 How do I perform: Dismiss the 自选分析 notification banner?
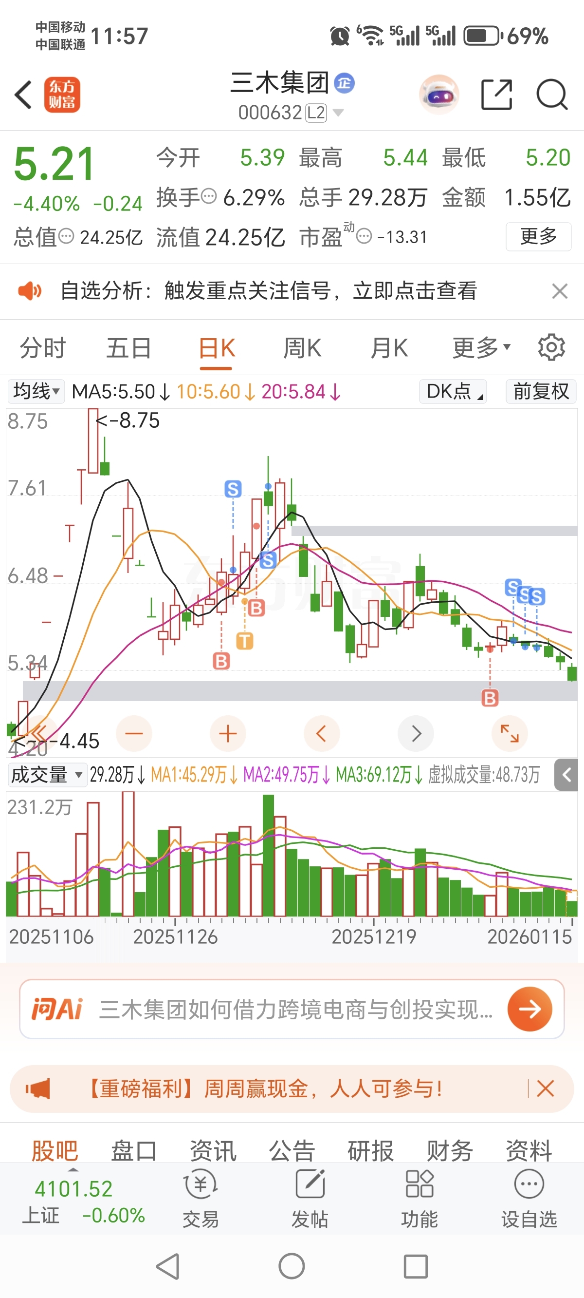pyautogui.click(x=559, y=291)
